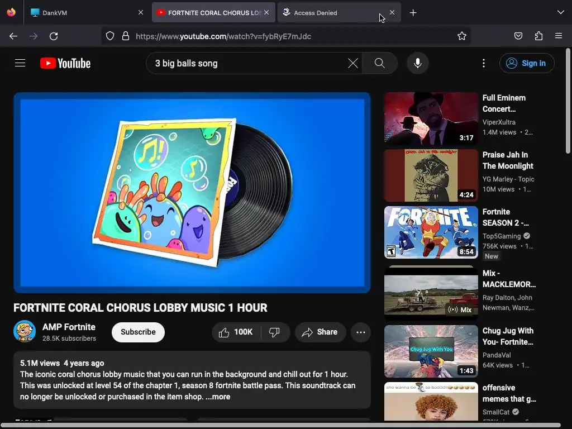Open AMP Fortnite channel avatar

pos(25,331)
